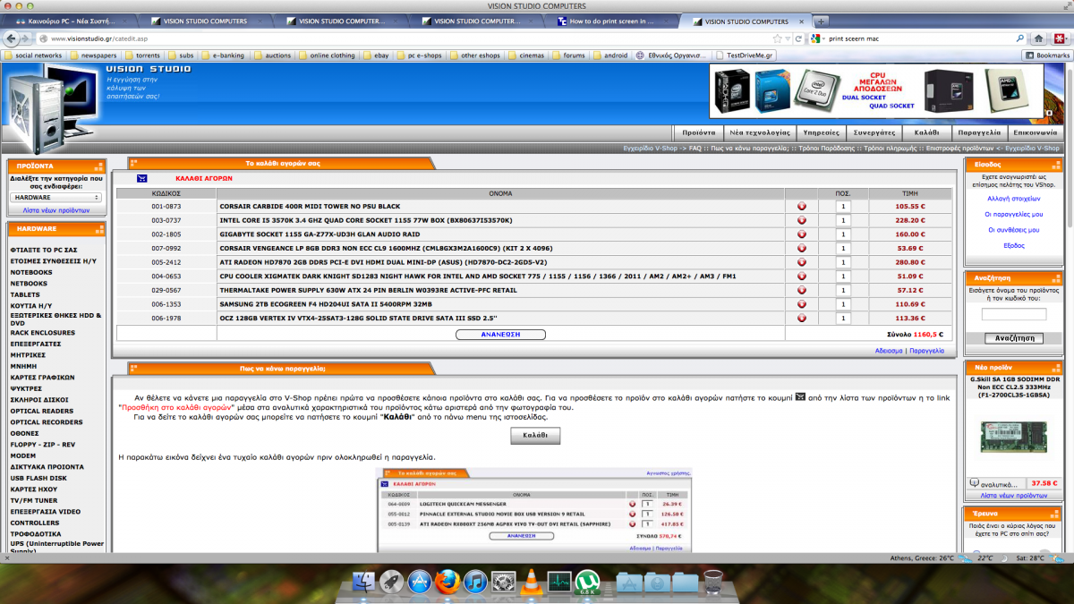Open the pc e-shops bookmark folder
Viewport: 1074px width, 604px height.
(x=418, y=55)
